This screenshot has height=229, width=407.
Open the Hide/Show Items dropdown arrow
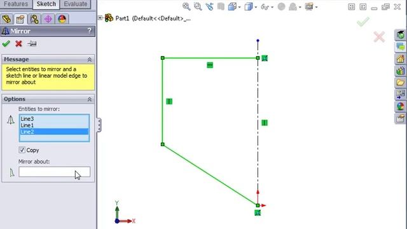pos(272,7)
